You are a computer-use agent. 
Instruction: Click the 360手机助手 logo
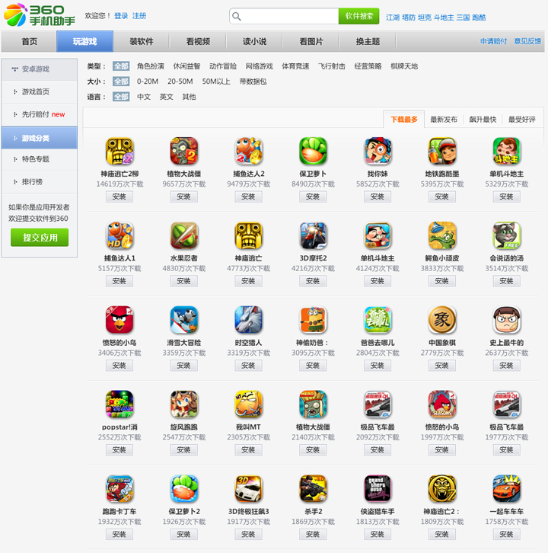click(39, 15)
